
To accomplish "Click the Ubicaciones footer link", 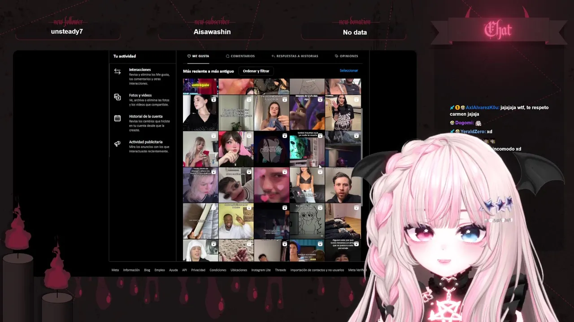I will click(239, 270).
